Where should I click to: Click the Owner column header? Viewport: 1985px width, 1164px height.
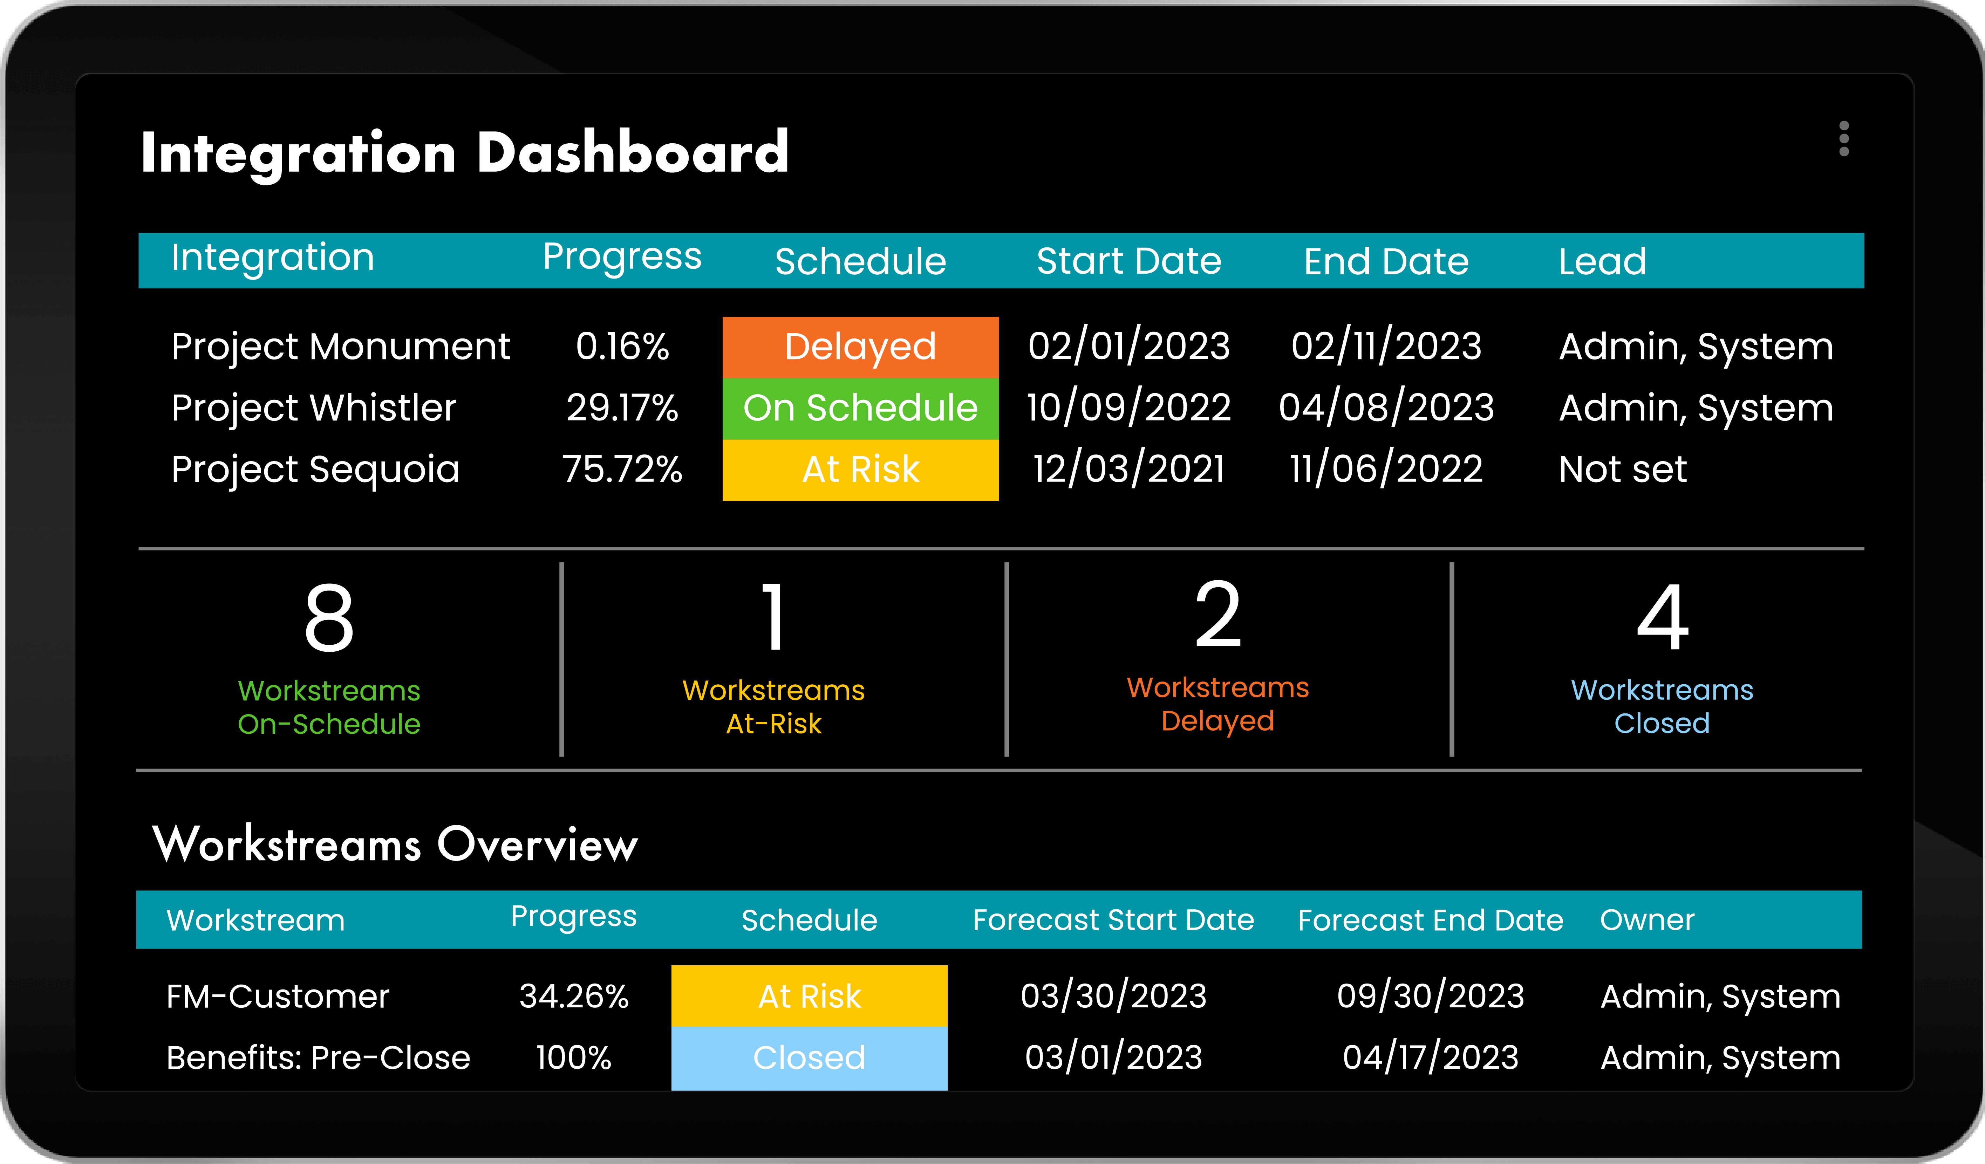coord(1647,920)
